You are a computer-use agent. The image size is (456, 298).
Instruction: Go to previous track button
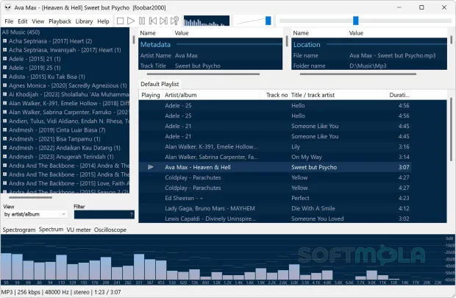(x=153, y=21)
